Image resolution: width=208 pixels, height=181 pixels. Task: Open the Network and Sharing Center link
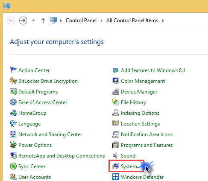pos(50,134)
